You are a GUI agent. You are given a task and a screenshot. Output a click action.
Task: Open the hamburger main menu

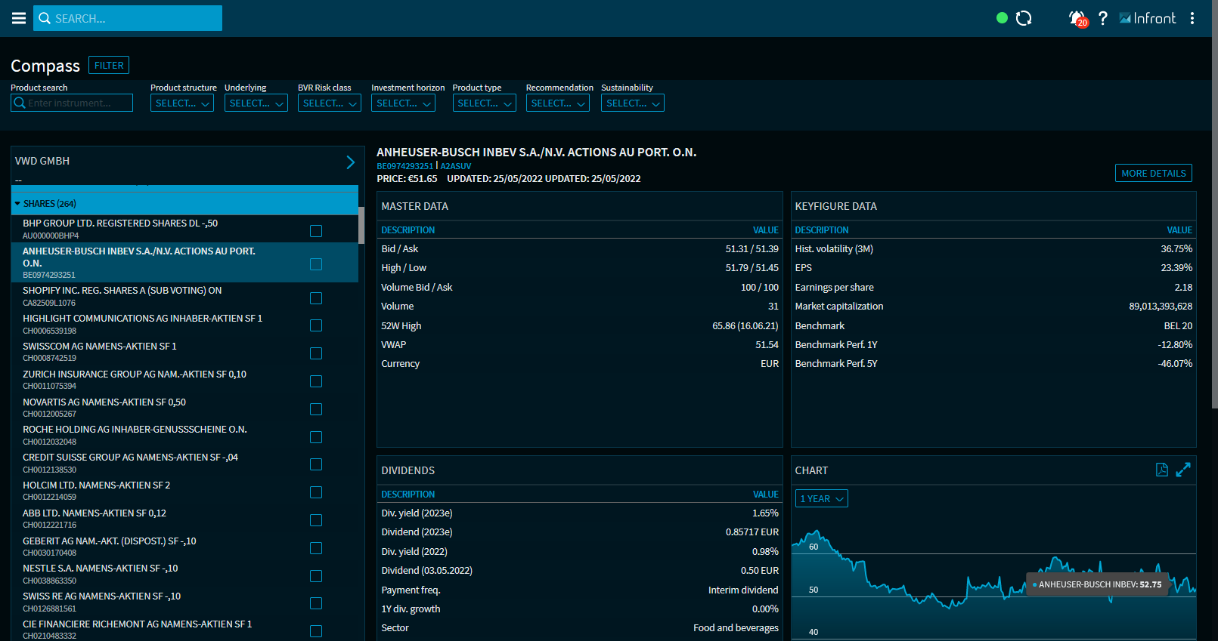coord(19,18)
